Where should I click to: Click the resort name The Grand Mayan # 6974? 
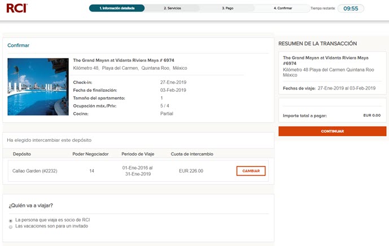(x=124, y=60)
